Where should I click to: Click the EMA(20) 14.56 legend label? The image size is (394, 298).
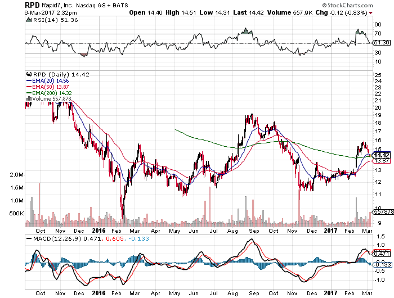click(x=50, y=80)
